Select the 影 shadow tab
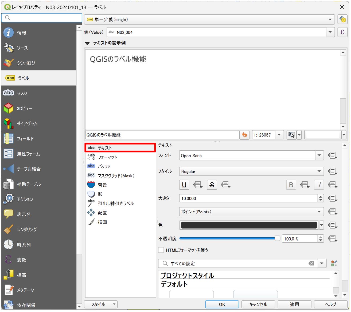The width and height of the screenshot is (351, 312). [120, 194]
